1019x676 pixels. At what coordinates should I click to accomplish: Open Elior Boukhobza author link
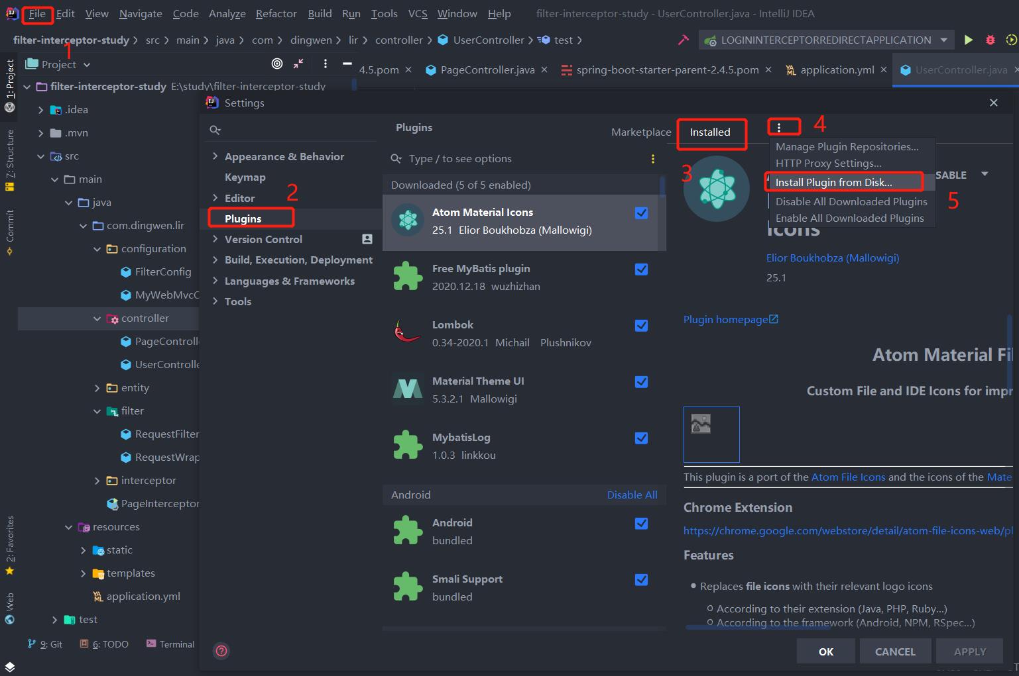pyautogui.click(x=833, y=258)
